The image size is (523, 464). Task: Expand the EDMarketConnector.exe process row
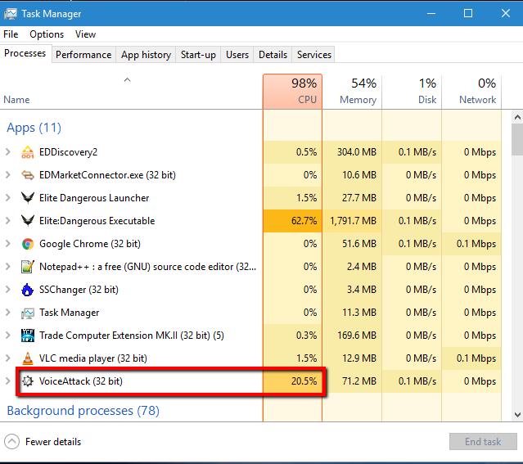(x=7, y=175)
